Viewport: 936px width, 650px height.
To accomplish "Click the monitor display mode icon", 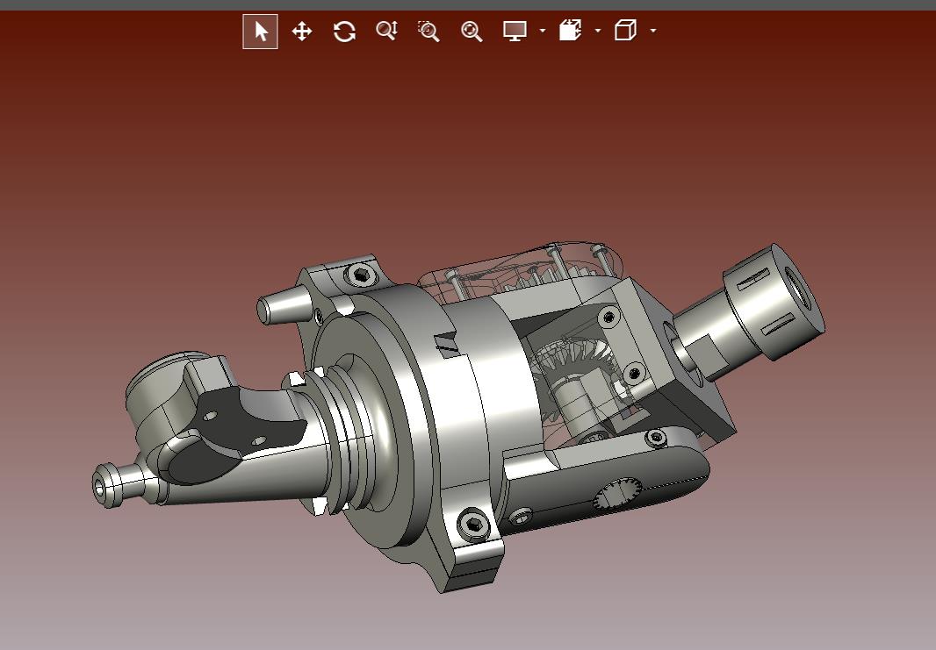I will [515, 31].
